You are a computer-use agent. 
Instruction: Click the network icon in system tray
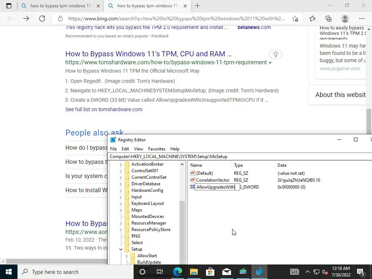coord(316,272)
